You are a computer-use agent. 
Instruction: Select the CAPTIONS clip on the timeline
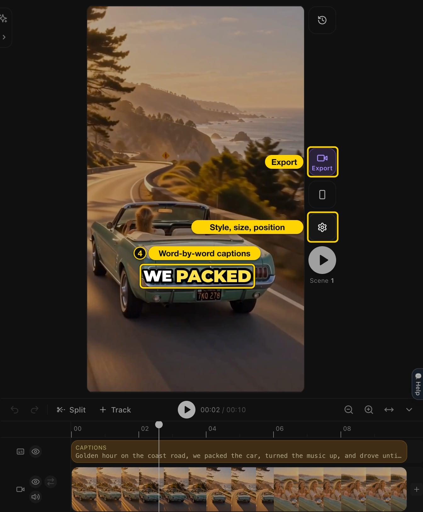click(239, 452)
